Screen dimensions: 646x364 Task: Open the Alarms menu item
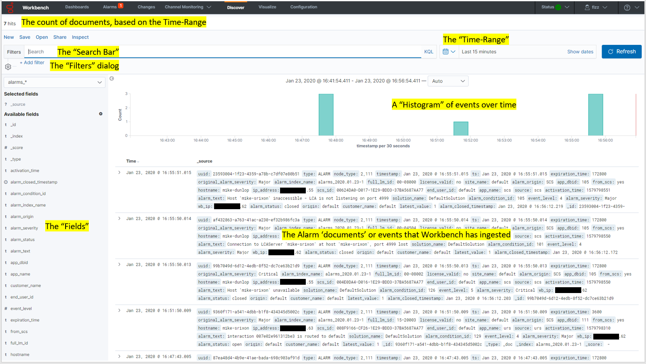(x=110, y=7)
